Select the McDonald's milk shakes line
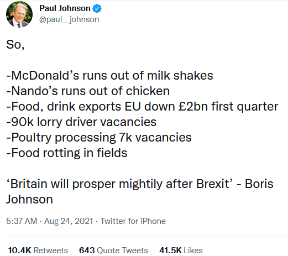The height and width of the screenshot is (256, 288). click(x=109, y=76)
